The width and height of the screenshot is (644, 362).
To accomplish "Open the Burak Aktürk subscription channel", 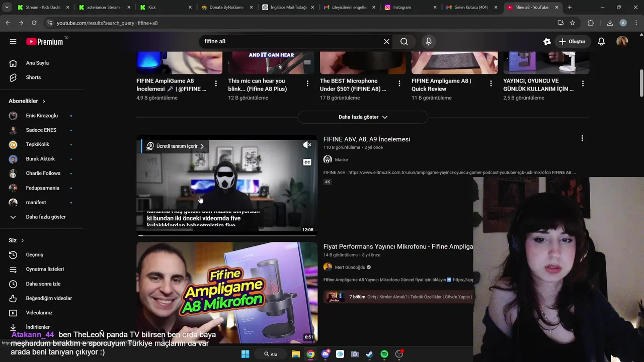I will [x=41, y=159].
